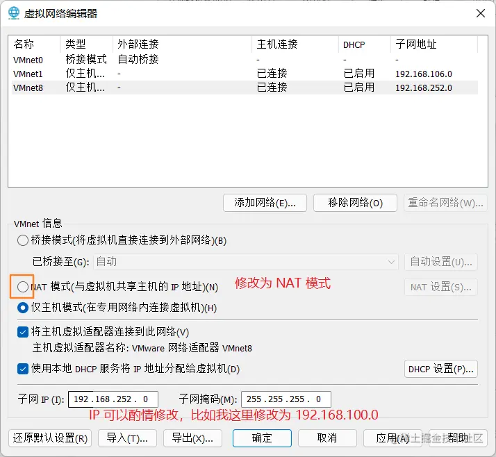This screenshot has width=496, height=457.
Task: Click the 导入(T)... button
Action: 127,438
